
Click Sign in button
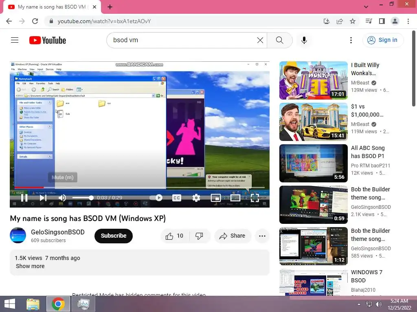point(383,40)
